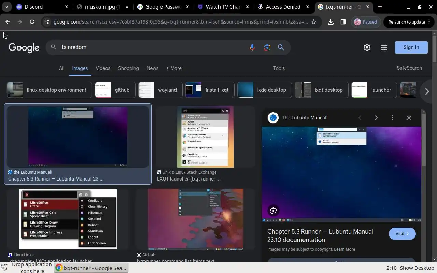This screenshot has width=437, height=273.
Task: Close the image preview panel
Action: click(409, 118)
